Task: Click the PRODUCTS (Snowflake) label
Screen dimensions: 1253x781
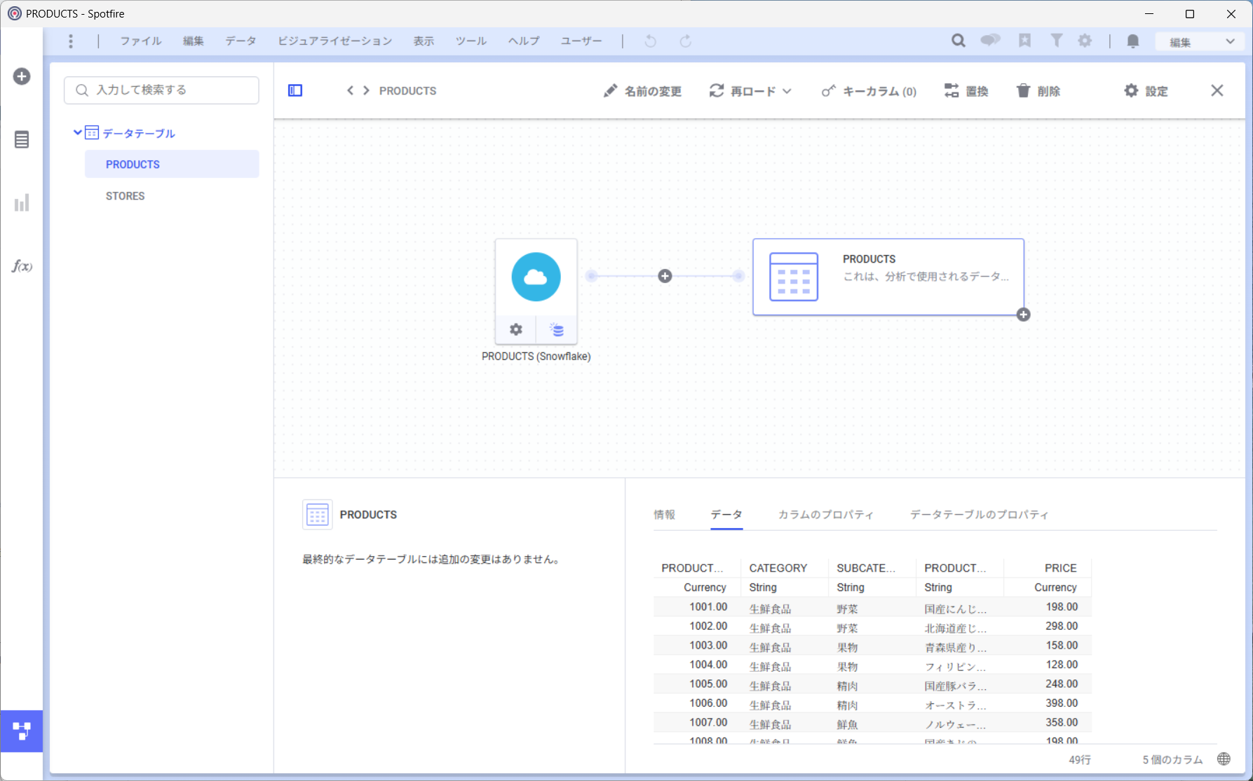Action: (x=536, y=357)
